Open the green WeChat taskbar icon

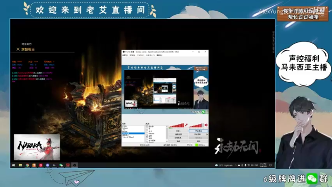coord(61,165)
